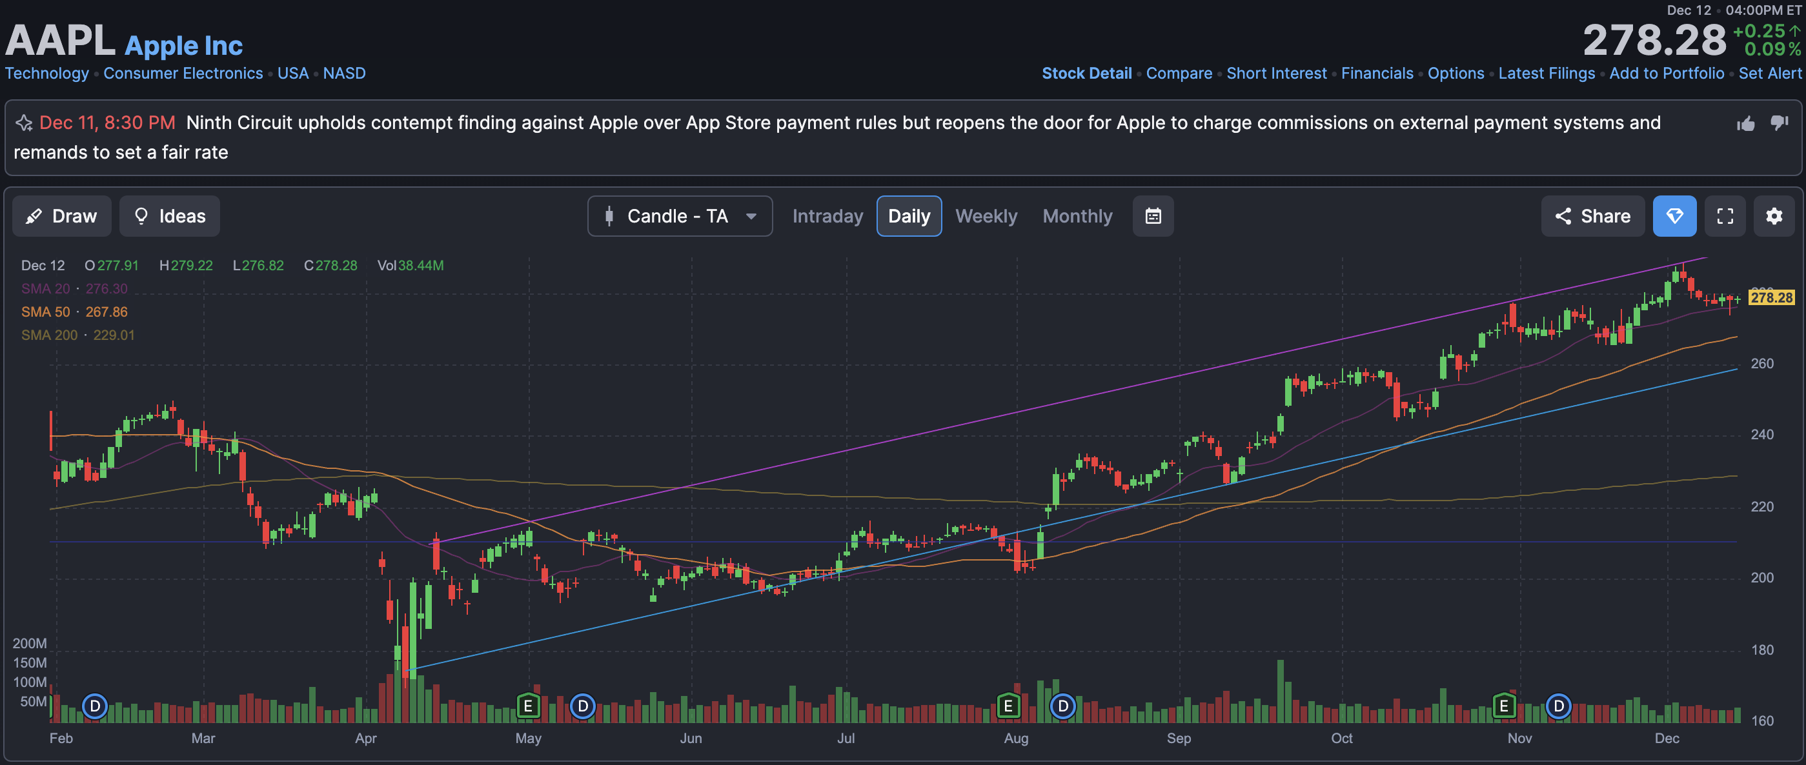The height and width of the screenshot is (765, 1806).
Task: Enter fullscreen chart mode
Action: point(1725,216)
